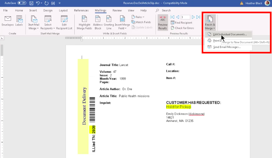Select Edit Individual Documents menu item

click(230, 34)
